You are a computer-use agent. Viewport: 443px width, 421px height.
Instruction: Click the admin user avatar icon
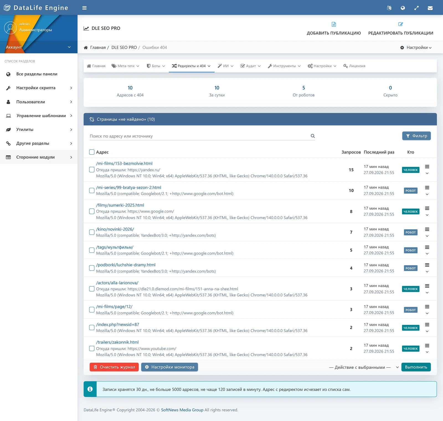[11, 28]
